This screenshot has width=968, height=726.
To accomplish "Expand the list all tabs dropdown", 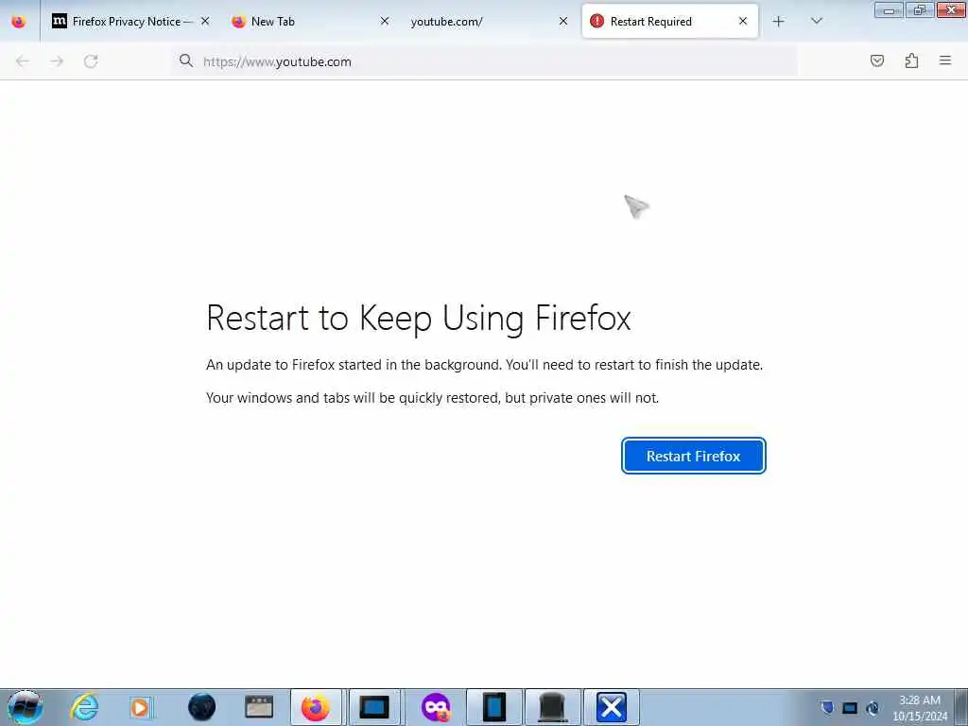I will tap(816, 22).
